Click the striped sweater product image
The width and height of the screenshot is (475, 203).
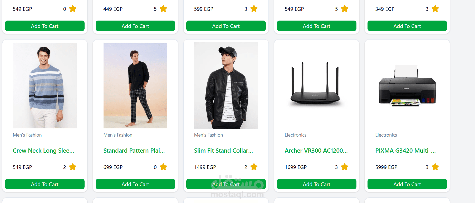pyautogui.click(x=45, y=86)
